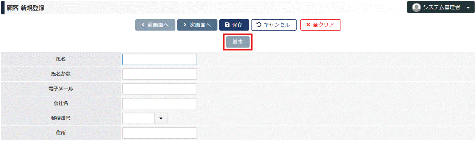
Task: Click the システム管理者 user name text
Action: [441, 7]
